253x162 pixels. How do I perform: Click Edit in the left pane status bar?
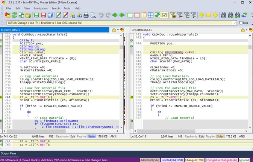pyautogui.click(x=73, y=136)
